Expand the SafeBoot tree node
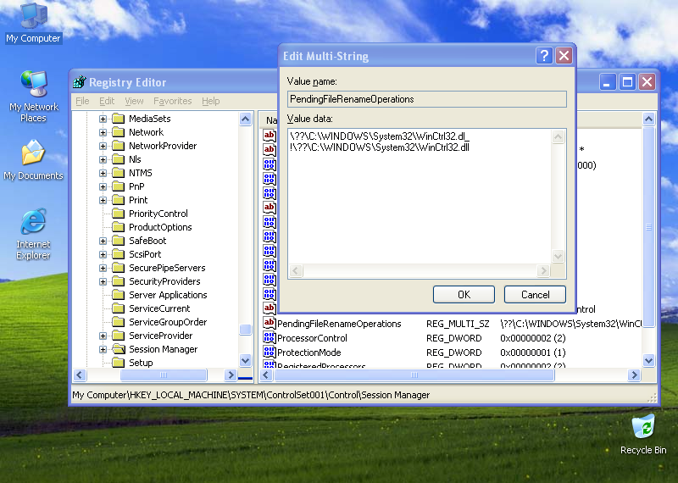Image resolution: width=678 pixels, height=483 pixels. 103,241
